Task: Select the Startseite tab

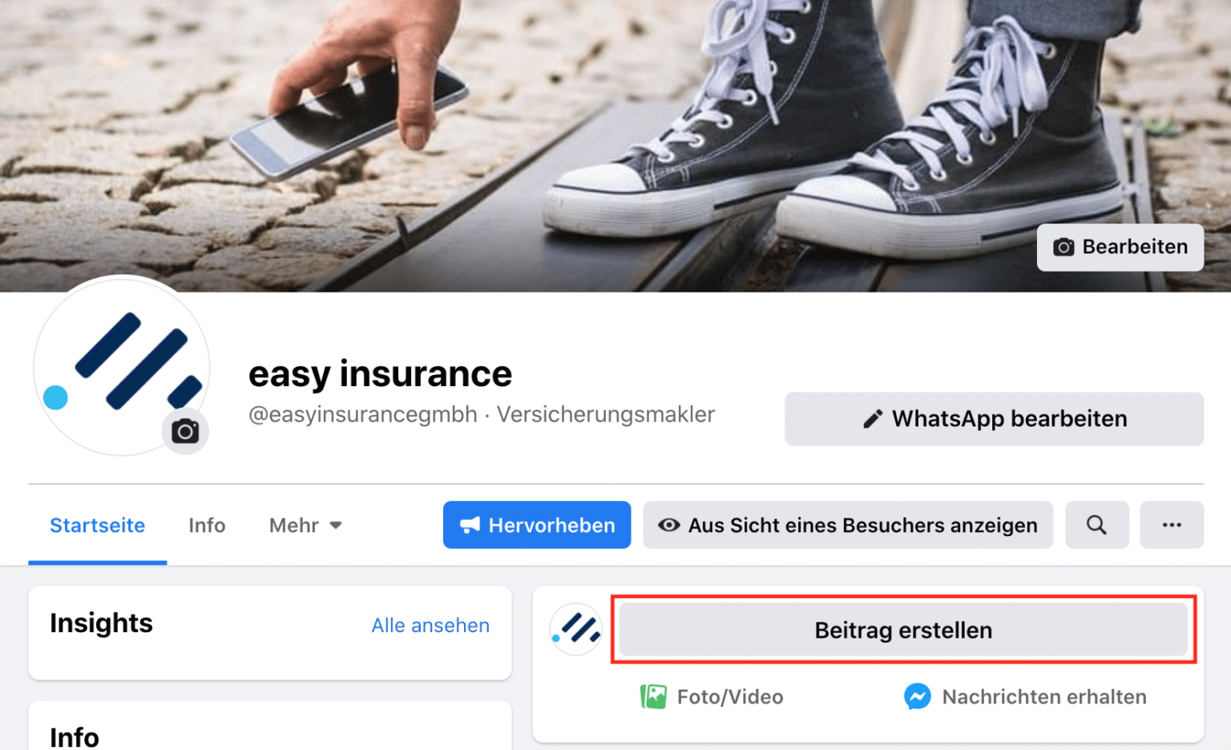Action: 97,525
